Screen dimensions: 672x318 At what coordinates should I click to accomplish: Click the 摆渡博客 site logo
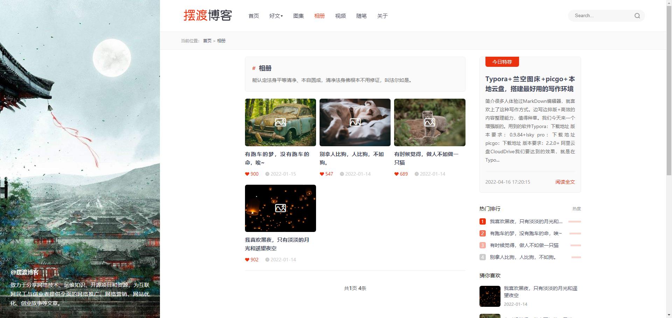208,15
